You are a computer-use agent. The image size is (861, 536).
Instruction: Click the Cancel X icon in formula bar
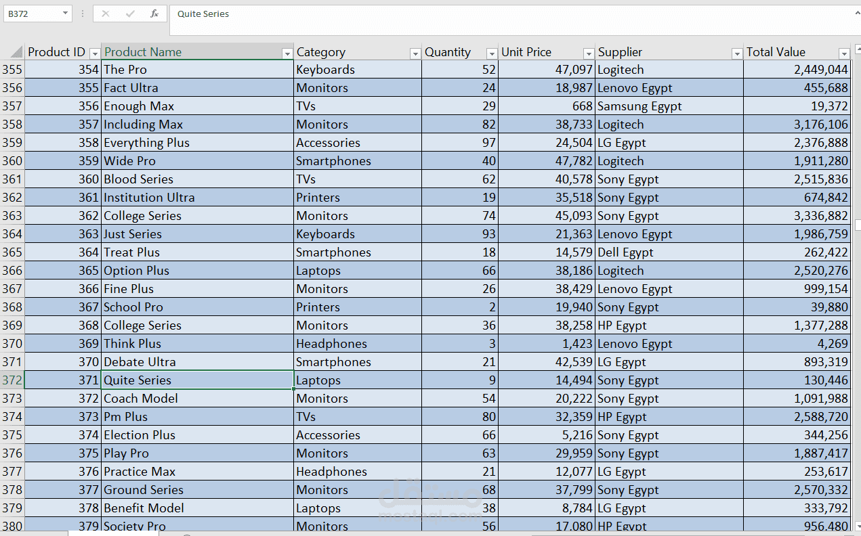click(106, 14)
